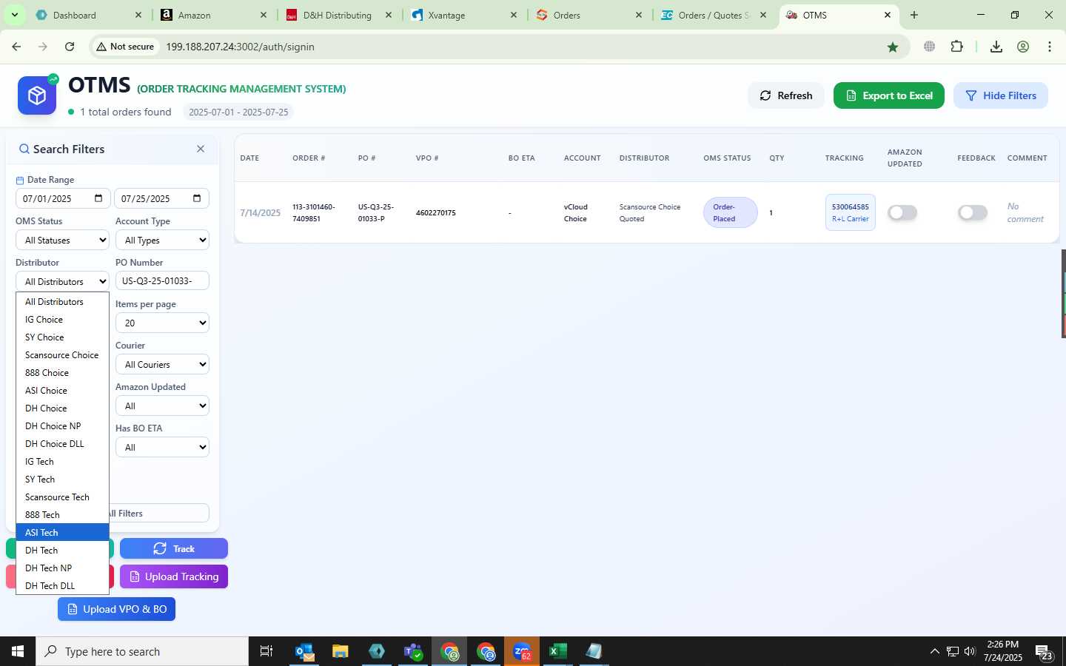Select All Distributors option
This screenshot has height=666, width=1066.
[x=62, y=302]
